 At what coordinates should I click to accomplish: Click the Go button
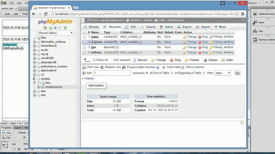pos(238,73)
